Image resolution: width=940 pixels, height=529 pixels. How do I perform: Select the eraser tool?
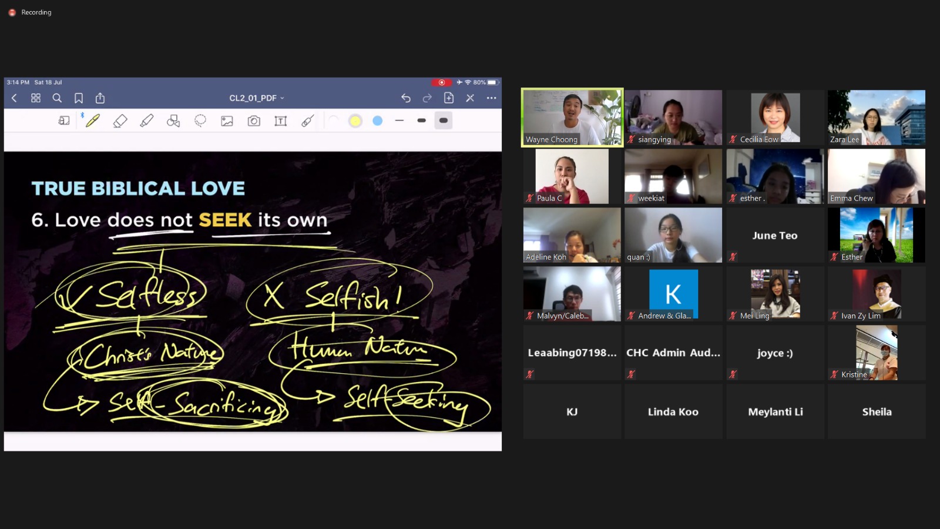(x=120, y=120)
